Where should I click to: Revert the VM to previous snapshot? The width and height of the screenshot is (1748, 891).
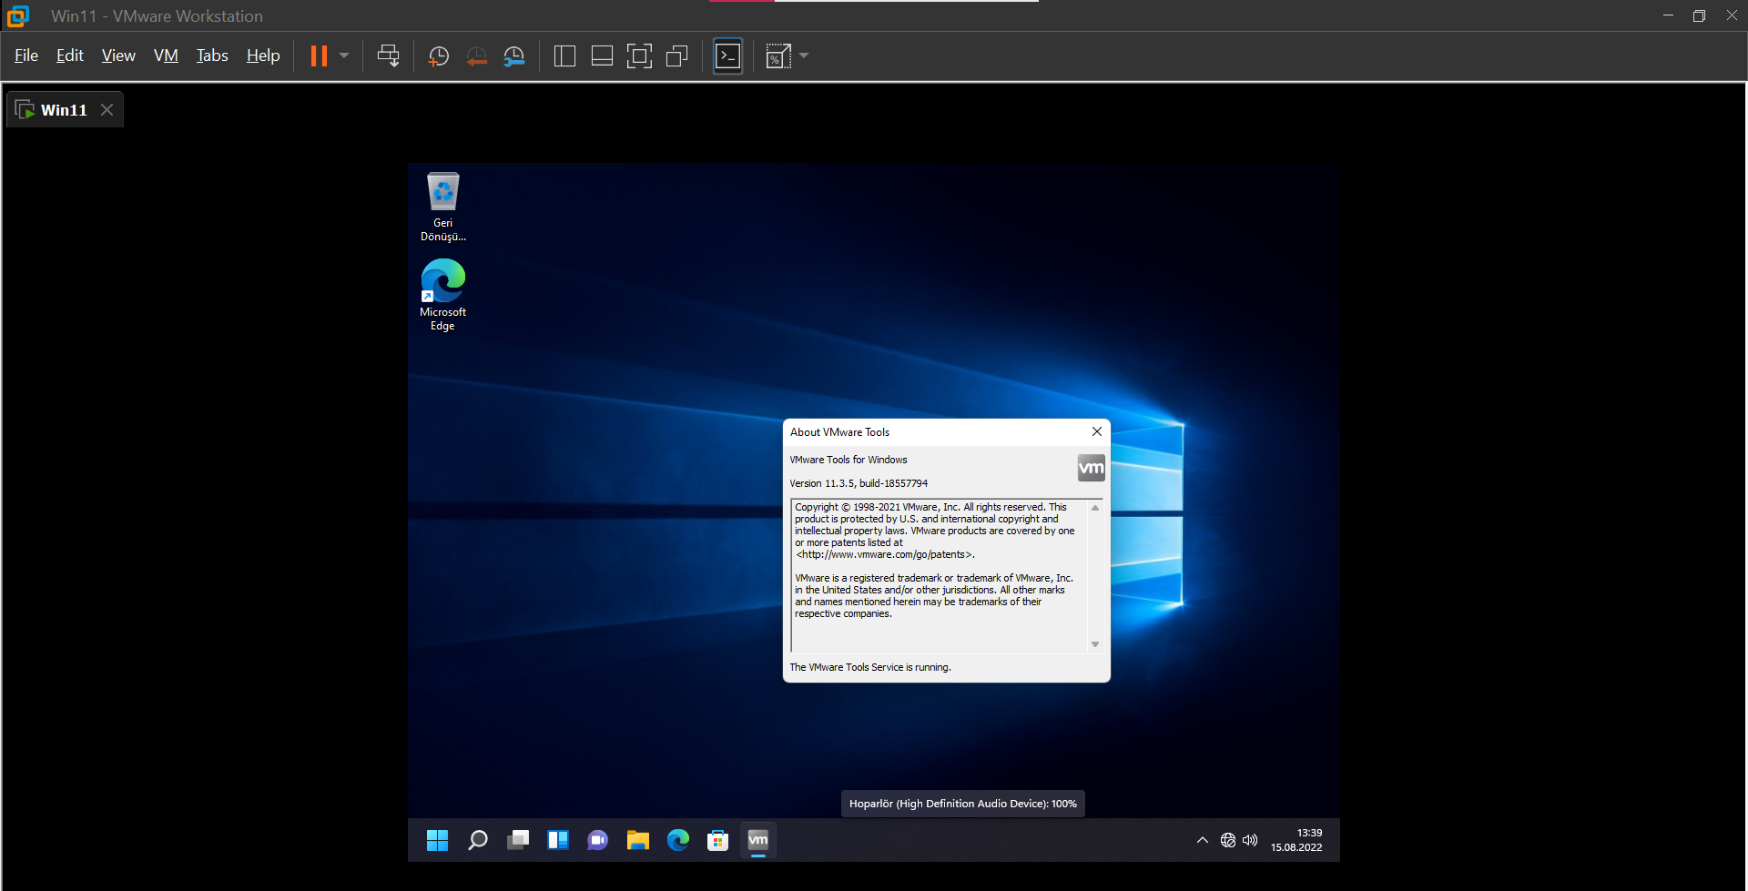point(476,56)
